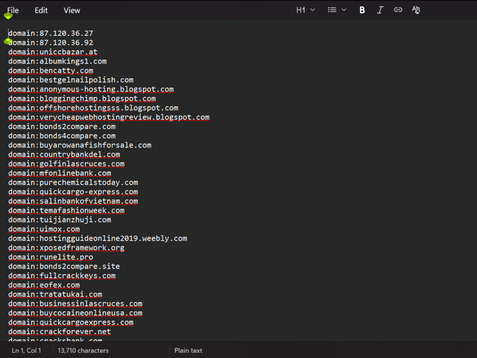
Task: Click the line domain:golfinlascruces.com
Action: coord(66,164)
